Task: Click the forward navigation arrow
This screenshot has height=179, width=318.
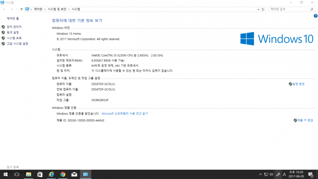Action: (x=11, y=9)
